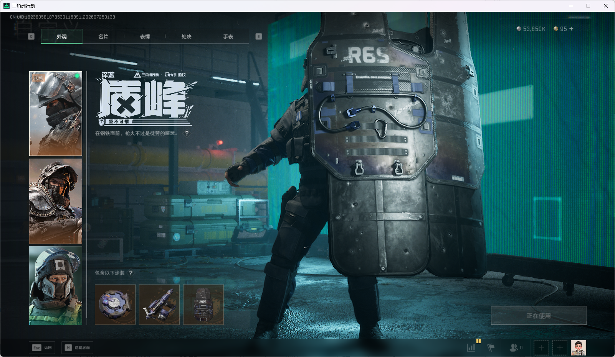Image resolution: width=615 pixels, height=357 pixels.
Task: Open the player avatar profile
Action: coord(579,348)
